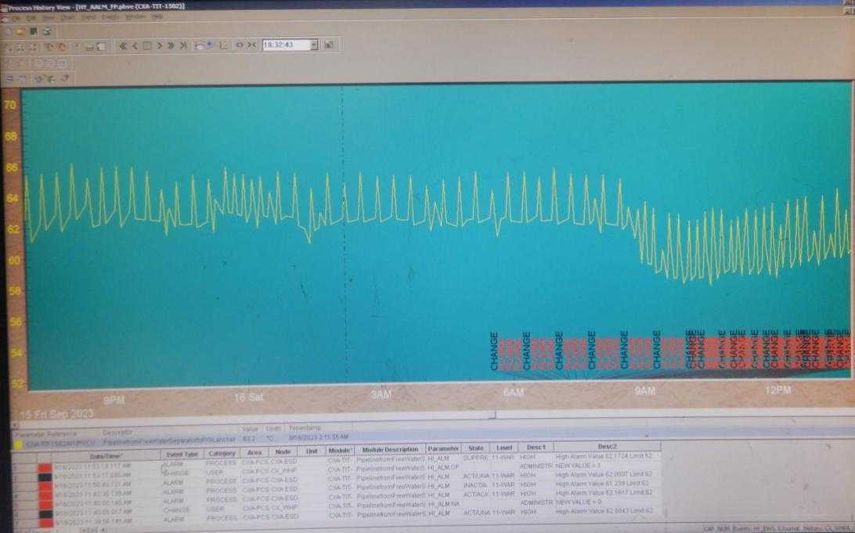855x533 pixels.
Task: Open the 18:32:43 time dropdown arrow
Action: point(314,45)
